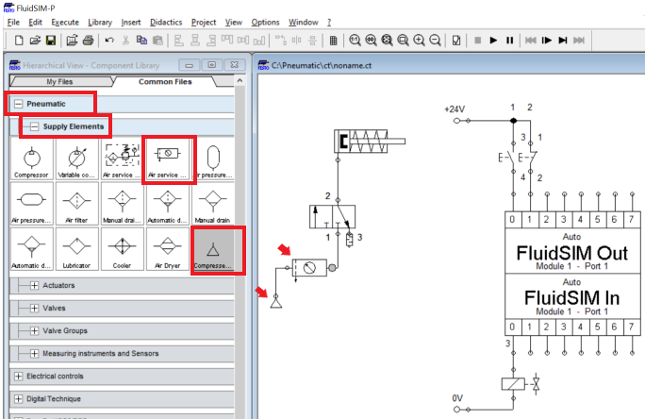Select the Manual drain component in last column
Screen dimensions: 645x419
(213, 205)
